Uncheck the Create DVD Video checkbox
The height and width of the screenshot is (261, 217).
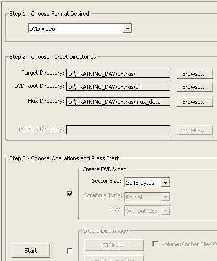tap(70, 194)
